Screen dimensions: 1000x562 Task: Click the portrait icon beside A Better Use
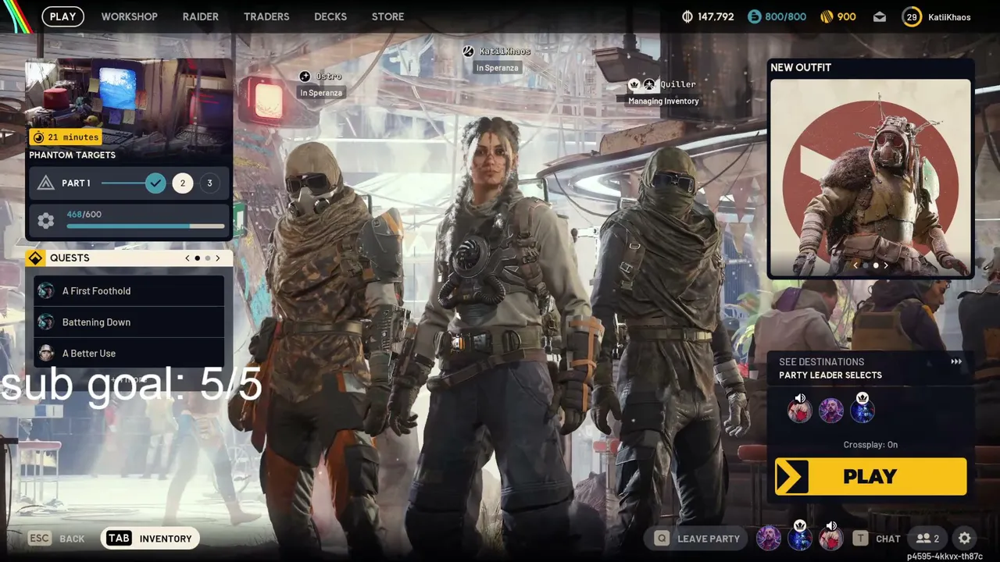pyautogui.click(x=46, y=354)
